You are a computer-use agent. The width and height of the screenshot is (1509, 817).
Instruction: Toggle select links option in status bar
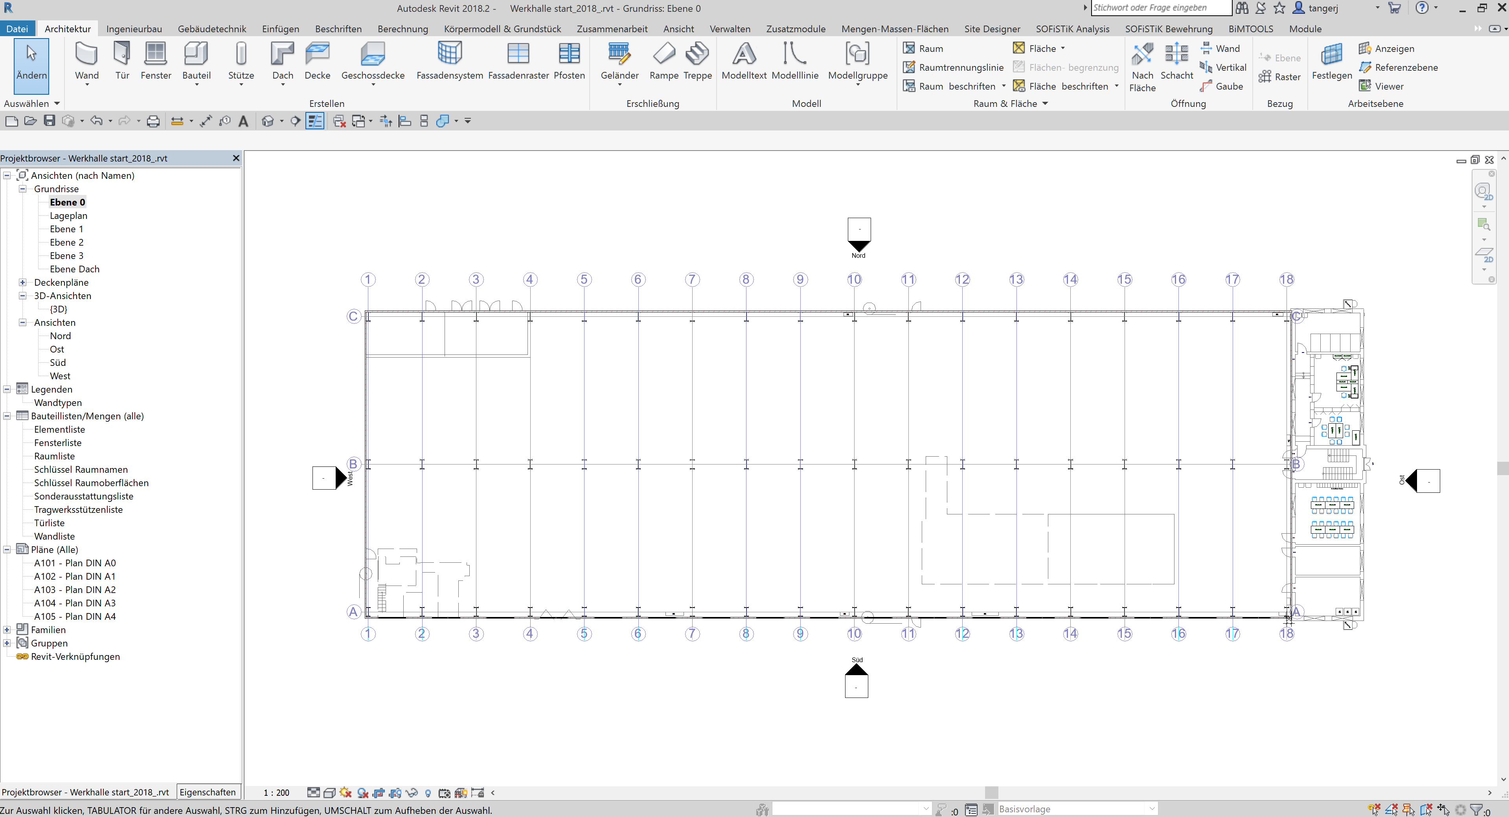pos(1374,810)
